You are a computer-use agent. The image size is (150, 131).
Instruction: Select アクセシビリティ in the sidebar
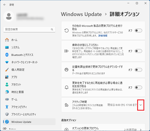pyautogui.click(x=29, y=107)
